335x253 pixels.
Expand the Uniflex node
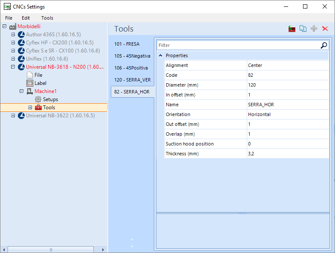(13, 59)
